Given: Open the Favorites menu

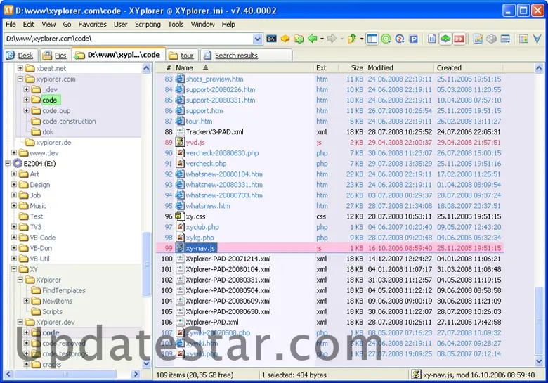Looking at the screenshot, I should (x=92, y=24).
